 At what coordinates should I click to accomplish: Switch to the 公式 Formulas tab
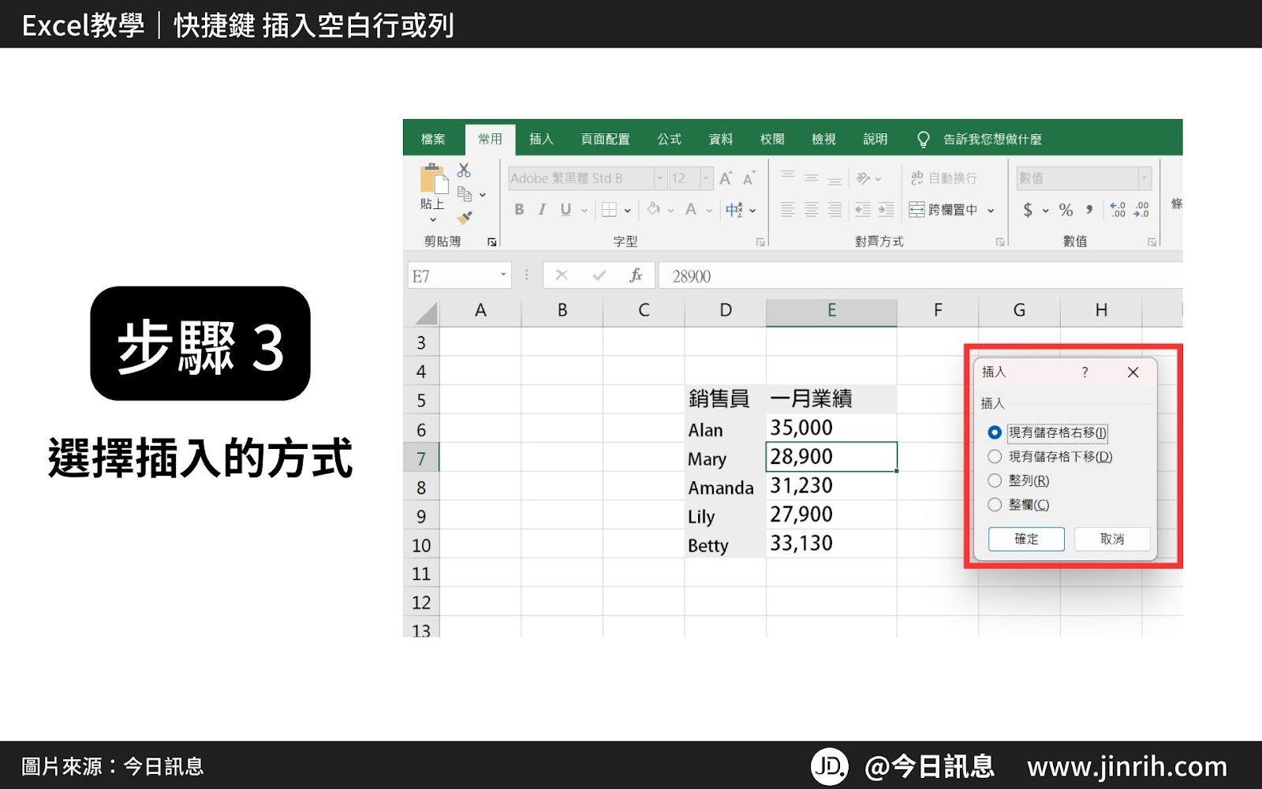pos(669,139)
